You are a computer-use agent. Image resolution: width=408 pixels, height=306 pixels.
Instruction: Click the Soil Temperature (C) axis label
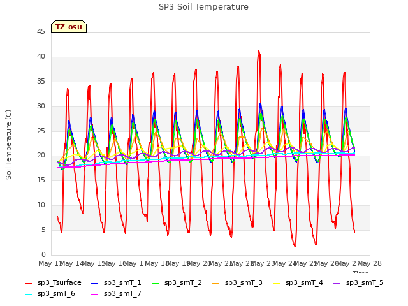coord(8,145)
